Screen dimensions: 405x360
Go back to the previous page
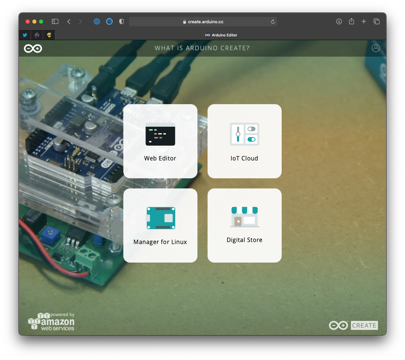coord(69,22)
